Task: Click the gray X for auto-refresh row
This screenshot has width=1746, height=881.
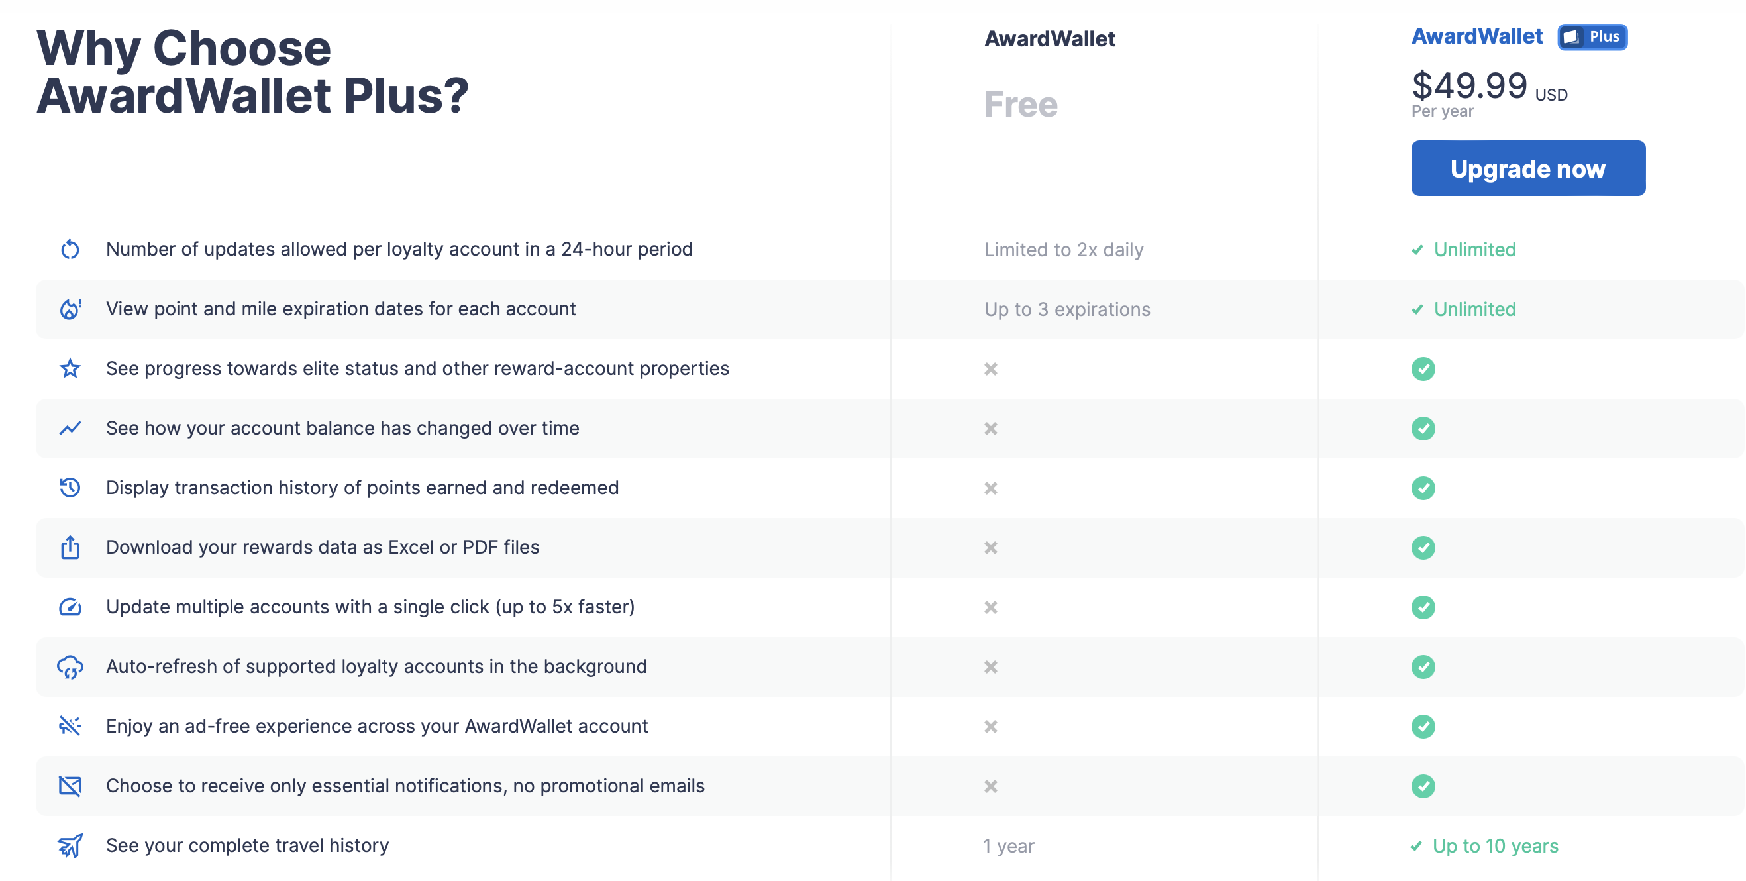Action: pyautogui.click(x=990, y=667)
